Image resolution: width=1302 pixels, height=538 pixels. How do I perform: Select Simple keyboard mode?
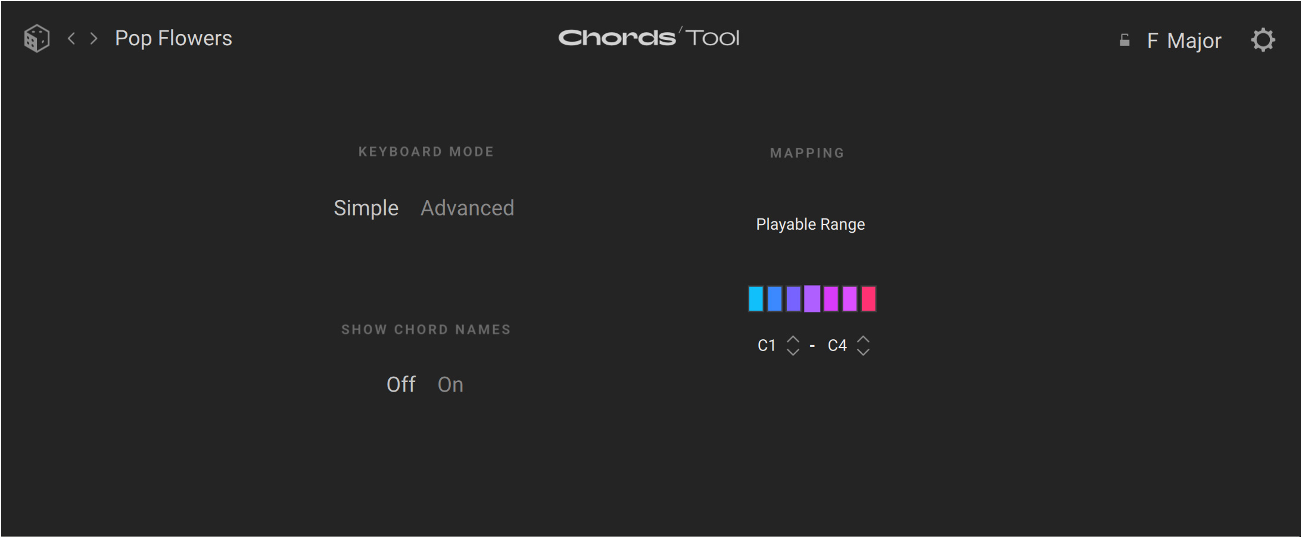click(x=366, y=208)
